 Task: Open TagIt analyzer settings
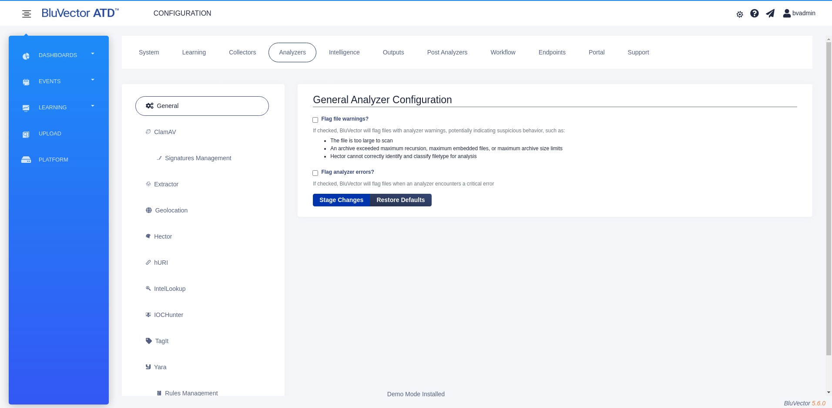click(x=162, y=341)
